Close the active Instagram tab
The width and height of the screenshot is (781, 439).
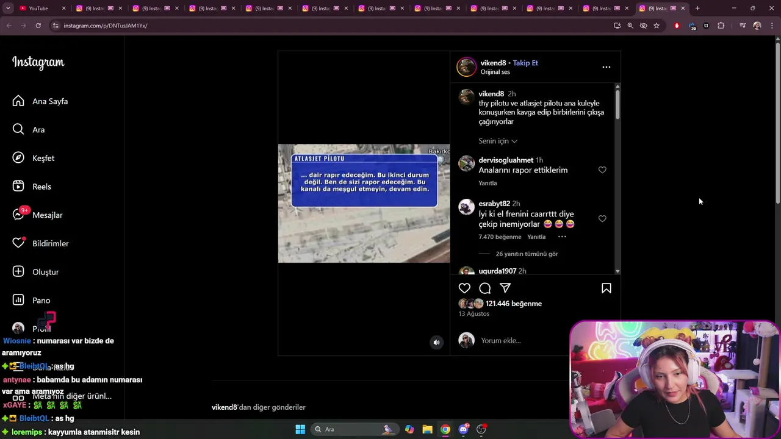[683, 8]
